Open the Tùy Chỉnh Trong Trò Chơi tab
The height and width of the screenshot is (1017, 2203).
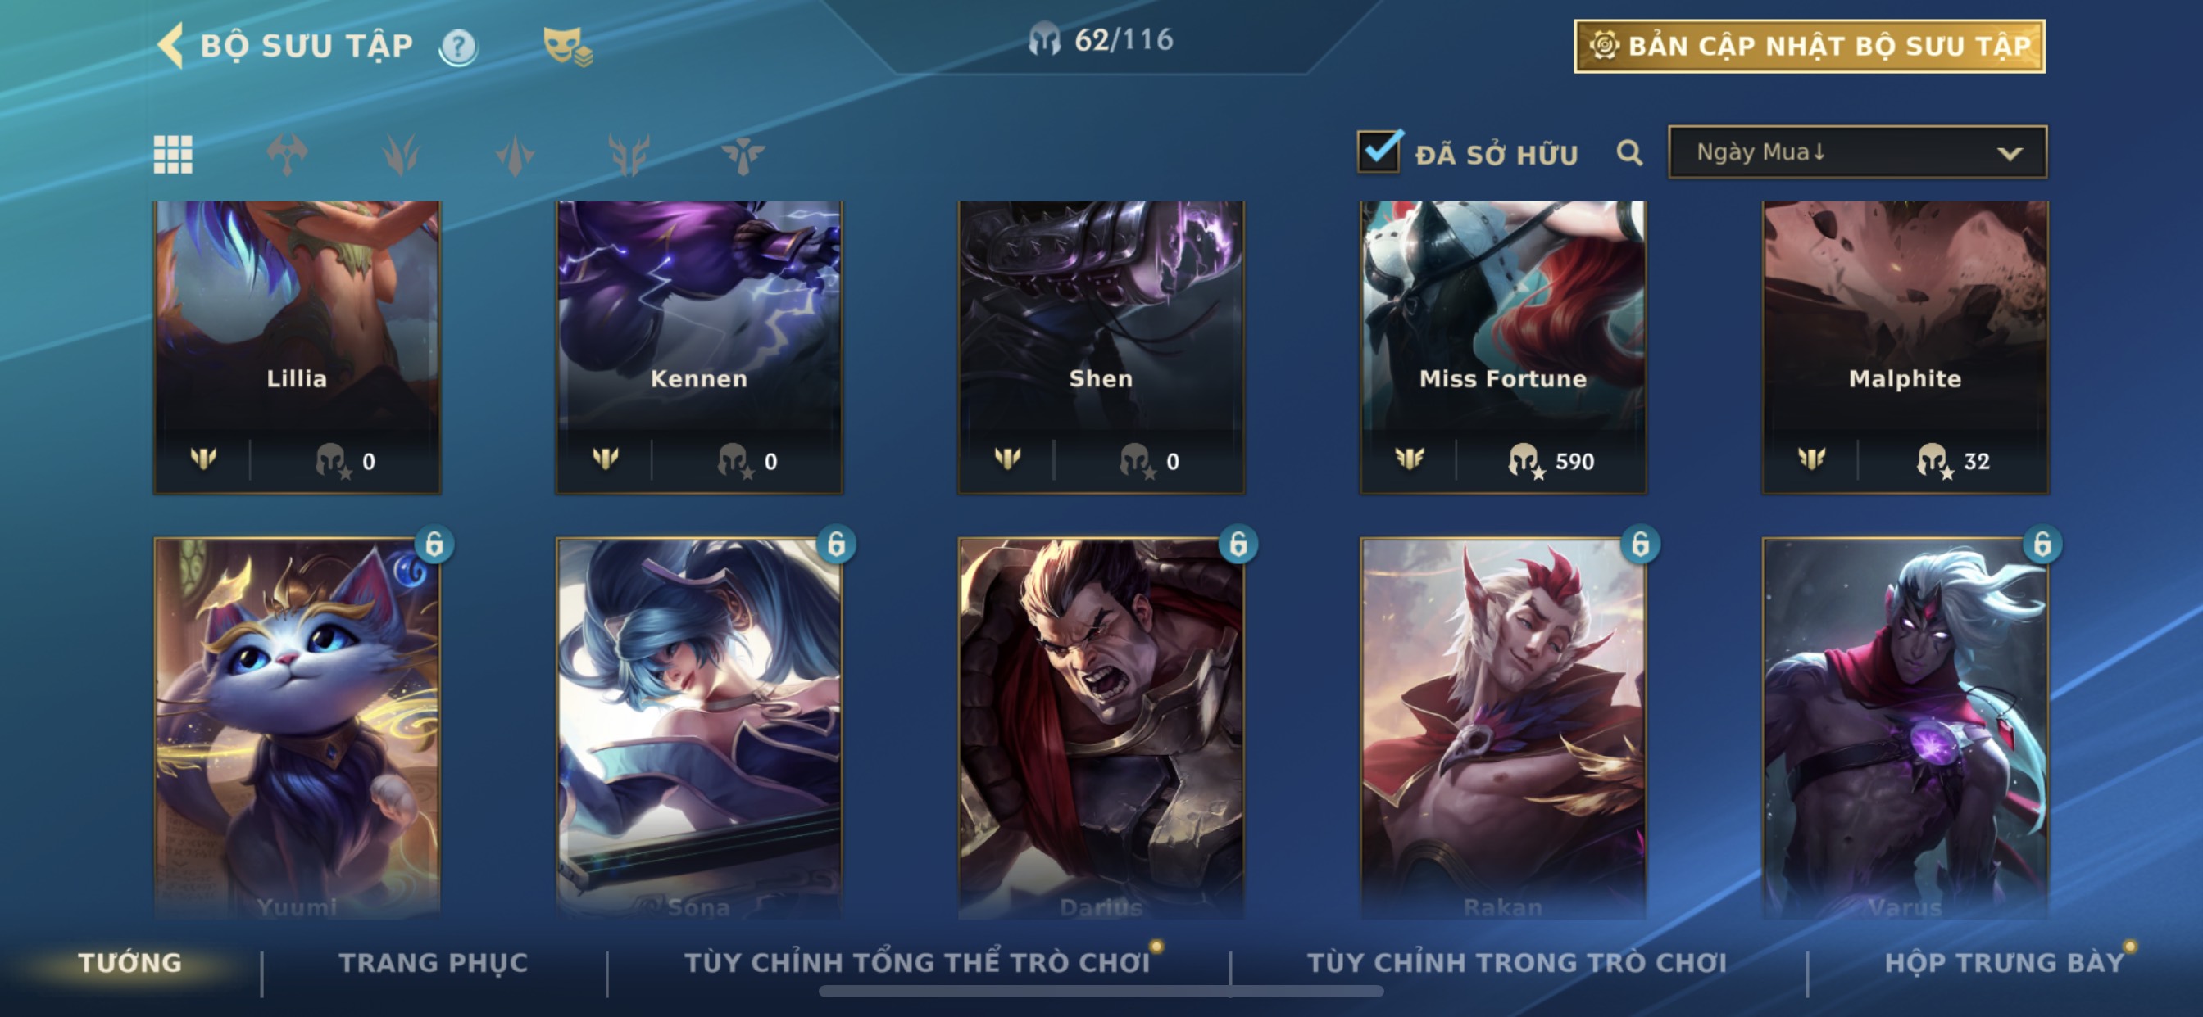coord(1516,962)
